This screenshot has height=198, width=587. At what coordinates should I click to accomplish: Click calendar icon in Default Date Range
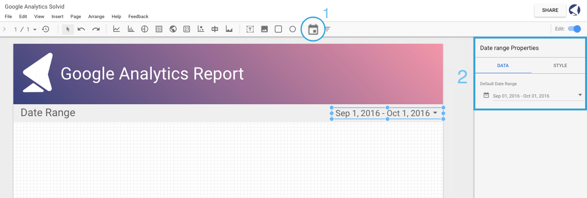coord(486,95)
